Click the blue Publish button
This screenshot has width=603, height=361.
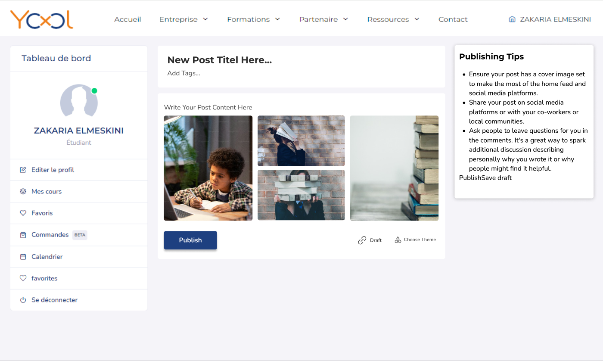pos(190,240)
